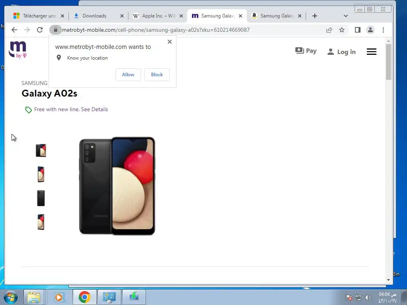The image size is (407, 305).
Task: Open installer icon in taskbar
Action: tap(134, 297)
